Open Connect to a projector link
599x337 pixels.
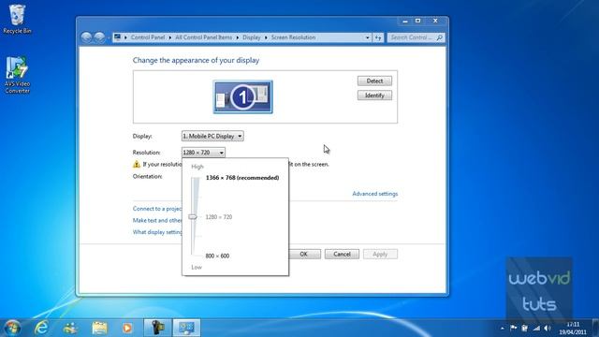[157, 209]
